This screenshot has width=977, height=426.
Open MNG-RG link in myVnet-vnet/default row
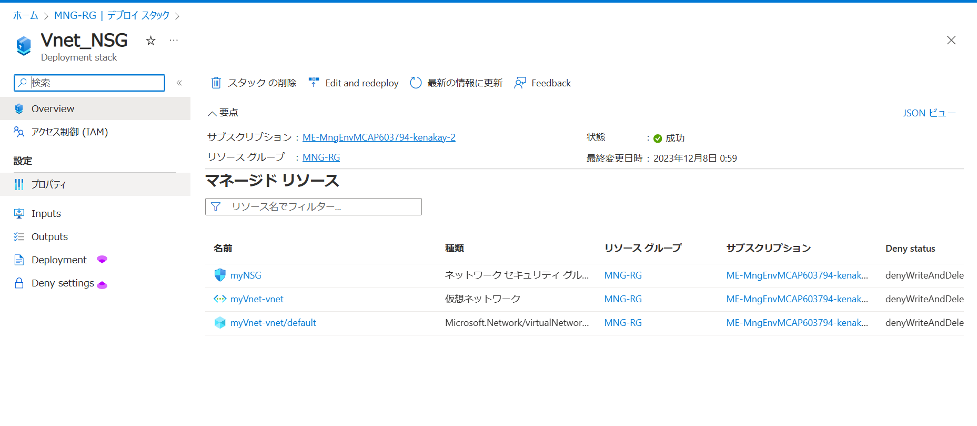click(623, 323)
